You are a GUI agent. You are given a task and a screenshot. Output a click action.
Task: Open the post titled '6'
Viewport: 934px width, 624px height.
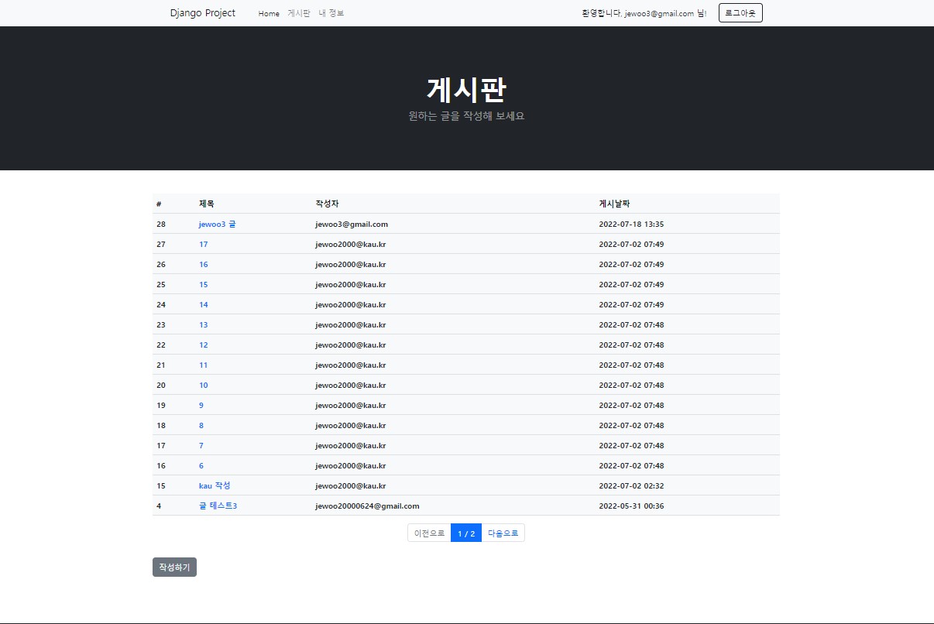pyautogui.click(x=201, y=465)
